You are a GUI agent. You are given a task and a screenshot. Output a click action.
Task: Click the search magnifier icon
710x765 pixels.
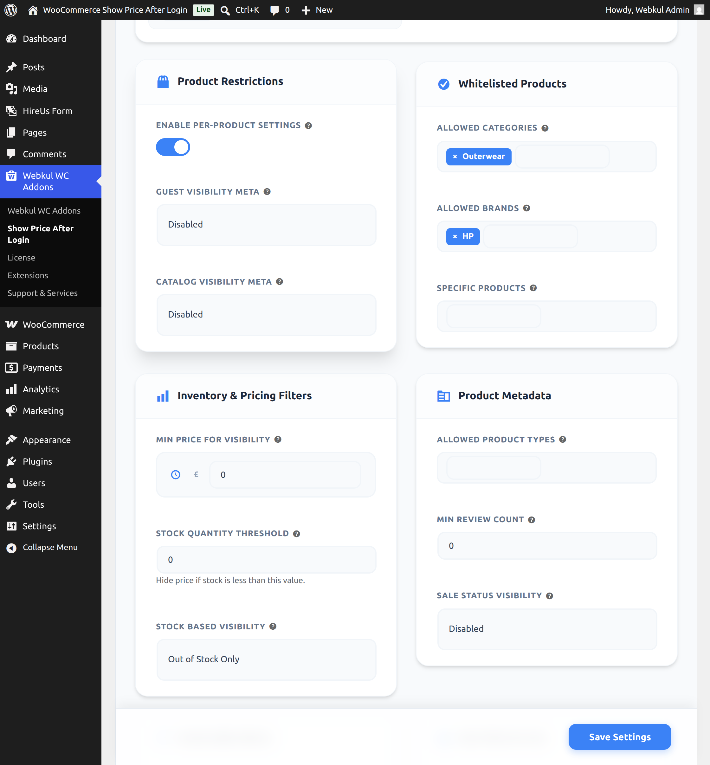[225, 10]
